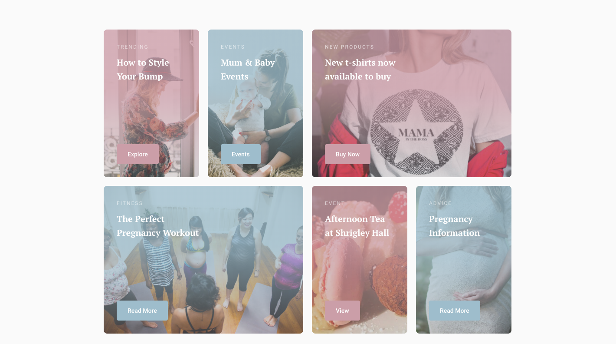Click Afternoon Tea at Shrigley Hall heading
Screen dimensions: 616x344
pos(357,226)
